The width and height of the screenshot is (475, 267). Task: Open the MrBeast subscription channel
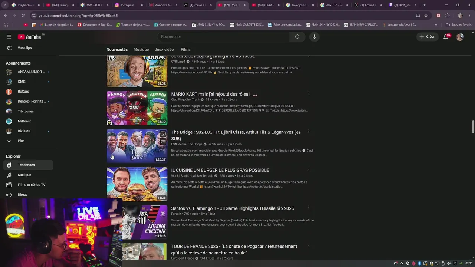pyautogui.click(x=28, y=121)
